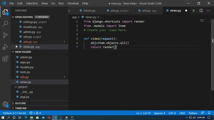
Task: Open the Run menu
Action: coord(61,3)
